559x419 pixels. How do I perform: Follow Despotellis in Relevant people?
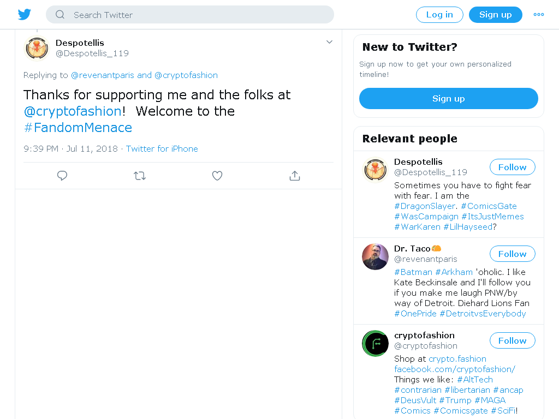coord(512,167)
